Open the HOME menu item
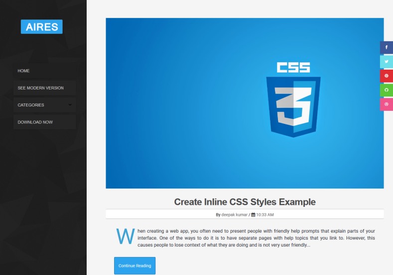The image size is (393, 275). 45,71
